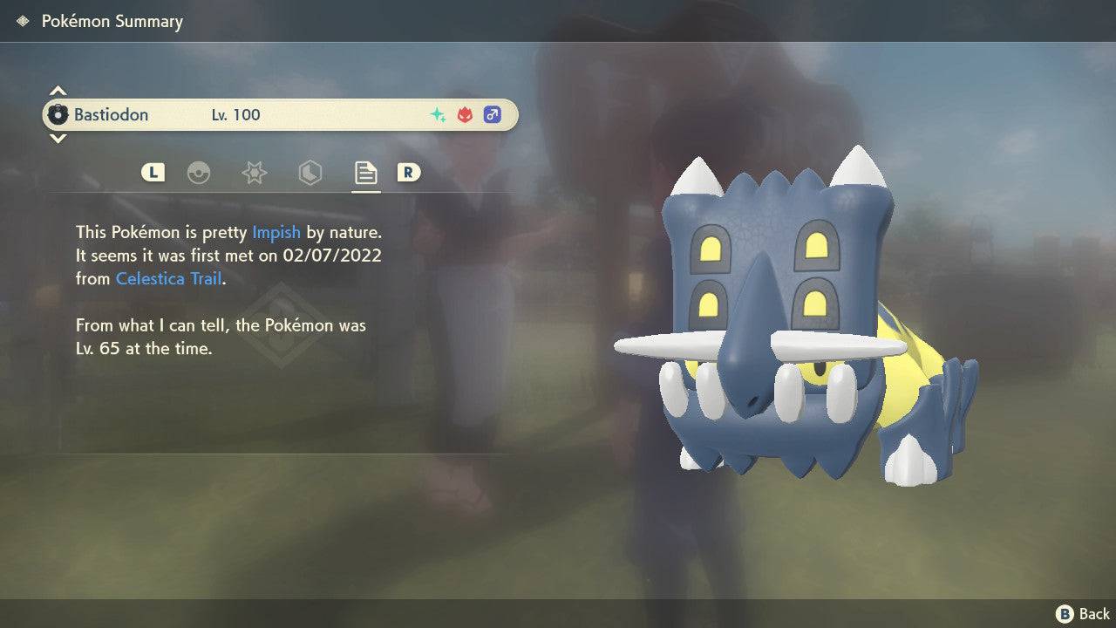Click the 02/07/2022 met date text

tap(330, 256)
